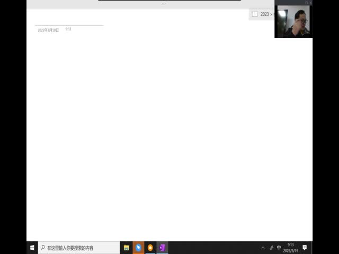The image size is (339, 254).
Task: Open the Windows Start menu
Action: click(x=32, y=248)
